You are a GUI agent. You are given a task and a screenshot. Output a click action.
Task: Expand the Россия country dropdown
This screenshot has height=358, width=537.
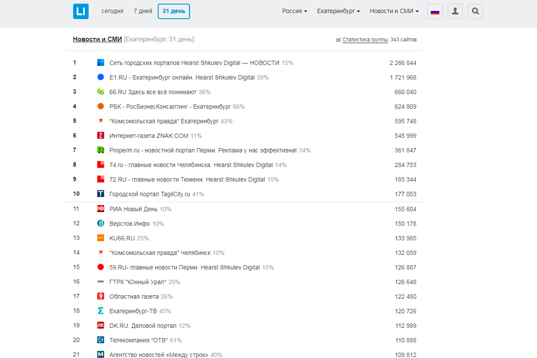(294, 11)
